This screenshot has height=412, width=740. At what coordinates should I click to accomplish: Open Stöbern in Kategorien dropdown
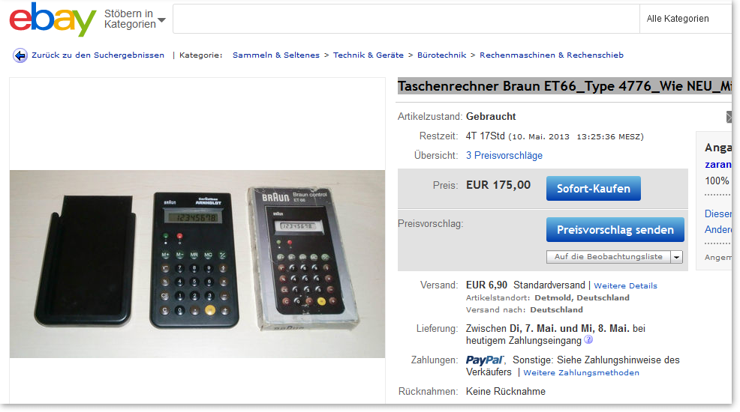tap(134, 19)
